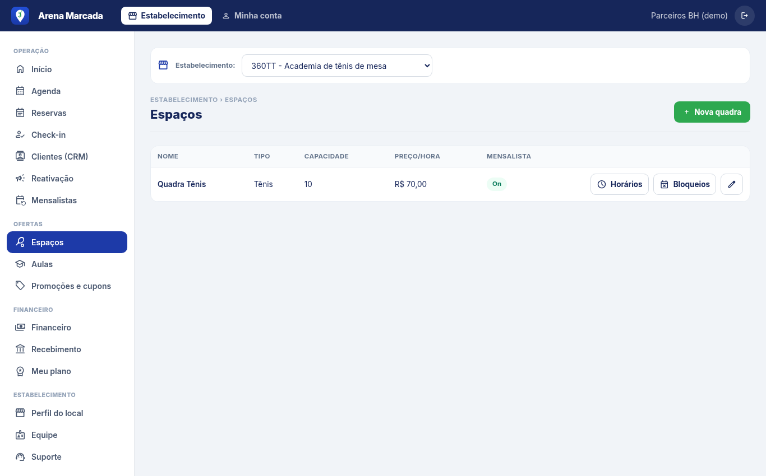Select Aulas in the sidebar
Image resolution: width=766 pixels, height=476 pixels.
pyautogui.click(x=67, y=264)
